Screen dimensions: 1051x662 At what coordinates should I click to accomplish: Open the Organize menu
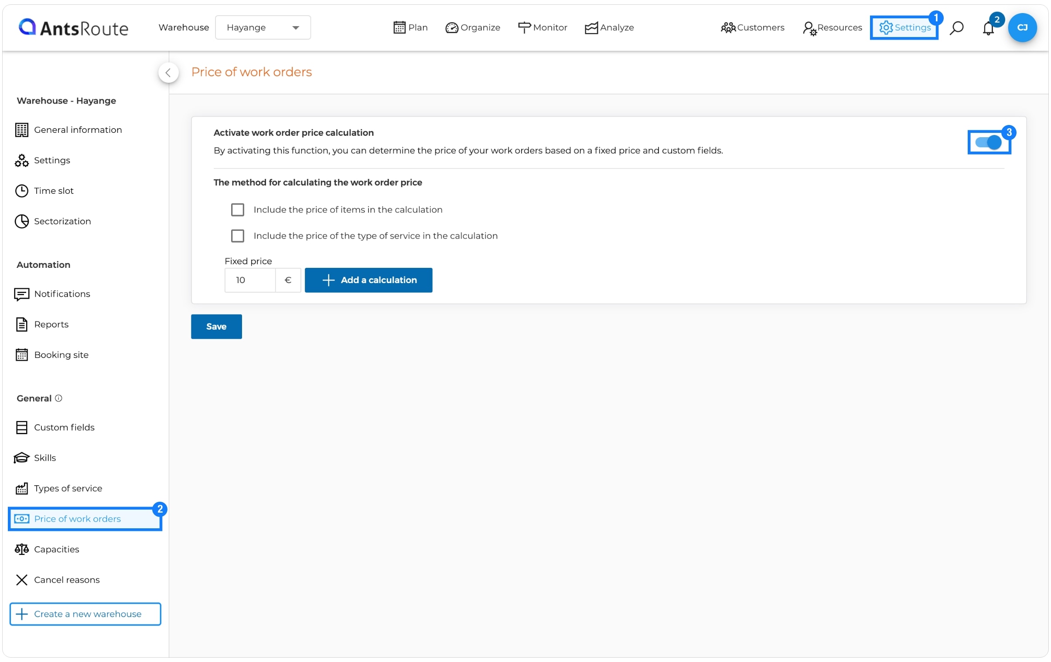473,27
